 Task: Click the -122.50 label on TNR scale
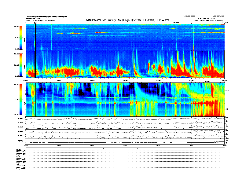click(x=16, y=100)
